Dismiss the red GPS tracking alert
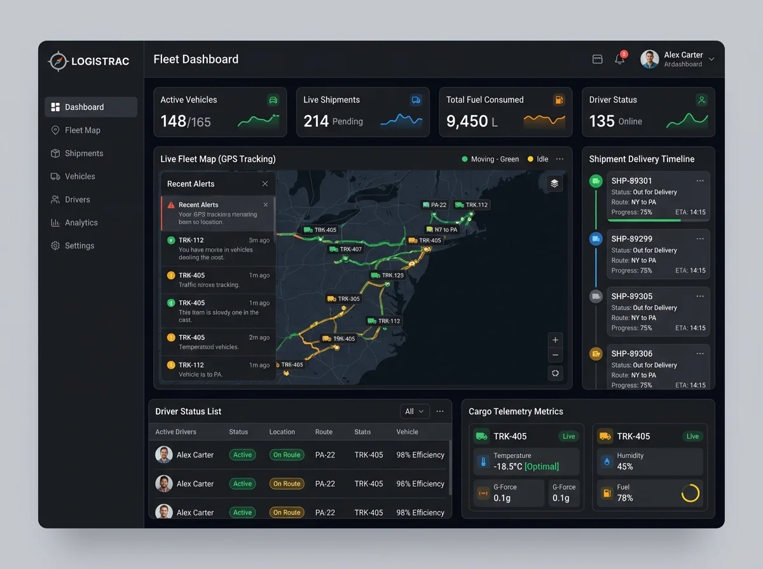The height and width of the screenshot is (569, 763). pos(266,204)
